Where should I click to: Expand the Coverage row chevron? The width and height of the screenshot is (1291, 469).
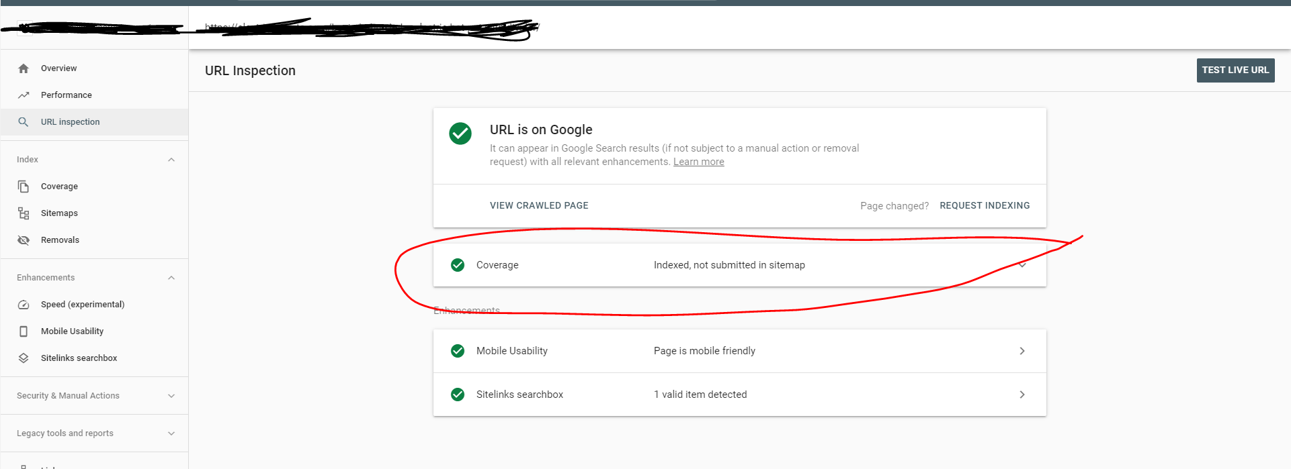(x=1022, y=265)
